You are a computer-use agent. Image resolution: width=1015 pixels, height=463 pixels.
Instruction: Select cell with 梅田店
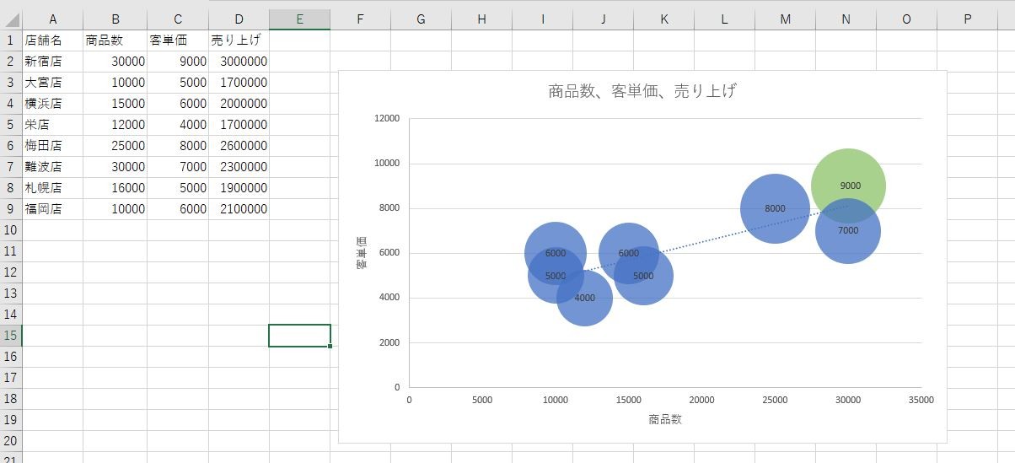coord(52,146)
